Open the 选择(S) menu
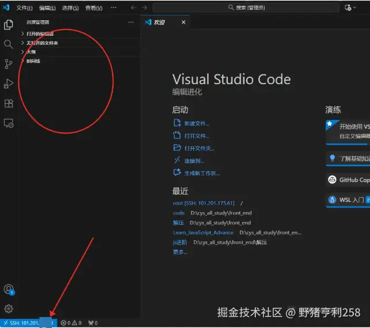The height and width of the screenshot is (328, 370). click(x=70, y=8)
